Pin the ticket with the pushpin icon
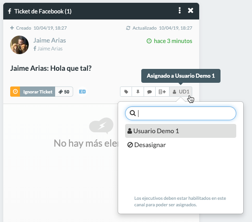The height and width of the screenshot is (222, 252). click(138, 92)
